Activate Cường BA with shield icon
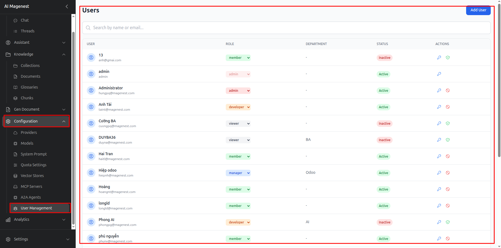The height and width of the screenshot is (248, 501). [x=448, y=123]
